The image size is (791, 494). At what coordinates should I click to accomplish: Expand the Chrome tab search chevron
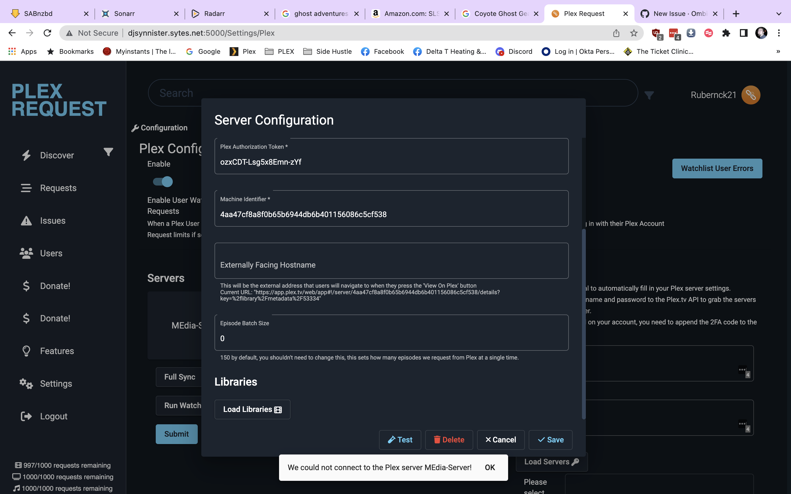coord(779,14)
